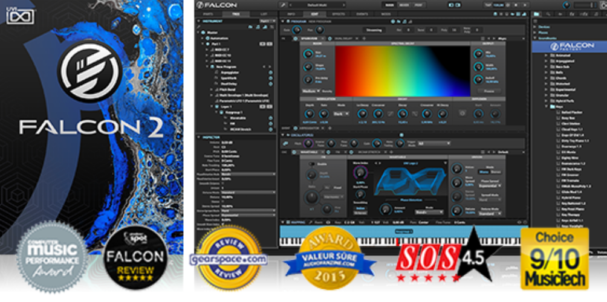Toggle power for Arpeggiator in tree
Viewport: 607px width, 302px height.
click(271, 72)
